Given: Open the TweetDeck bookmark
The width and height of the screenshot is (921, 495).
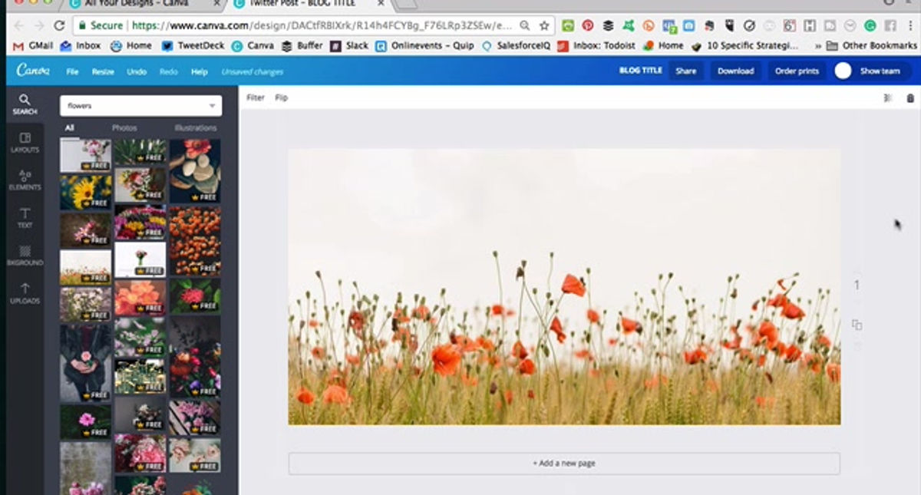Looking at the screenshot, I should 193,45.
